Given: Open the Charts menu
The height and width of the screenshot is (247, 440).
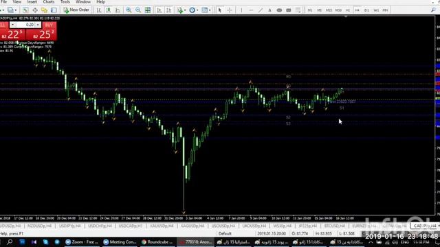Looking at the screenshot, I should tap(49, 1).
